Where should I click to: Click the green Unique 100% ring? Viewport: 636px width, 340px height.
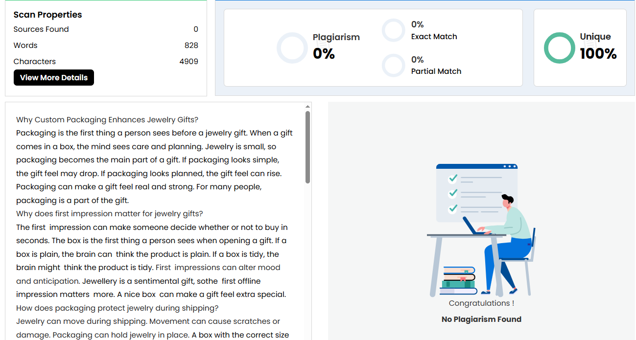559,48
